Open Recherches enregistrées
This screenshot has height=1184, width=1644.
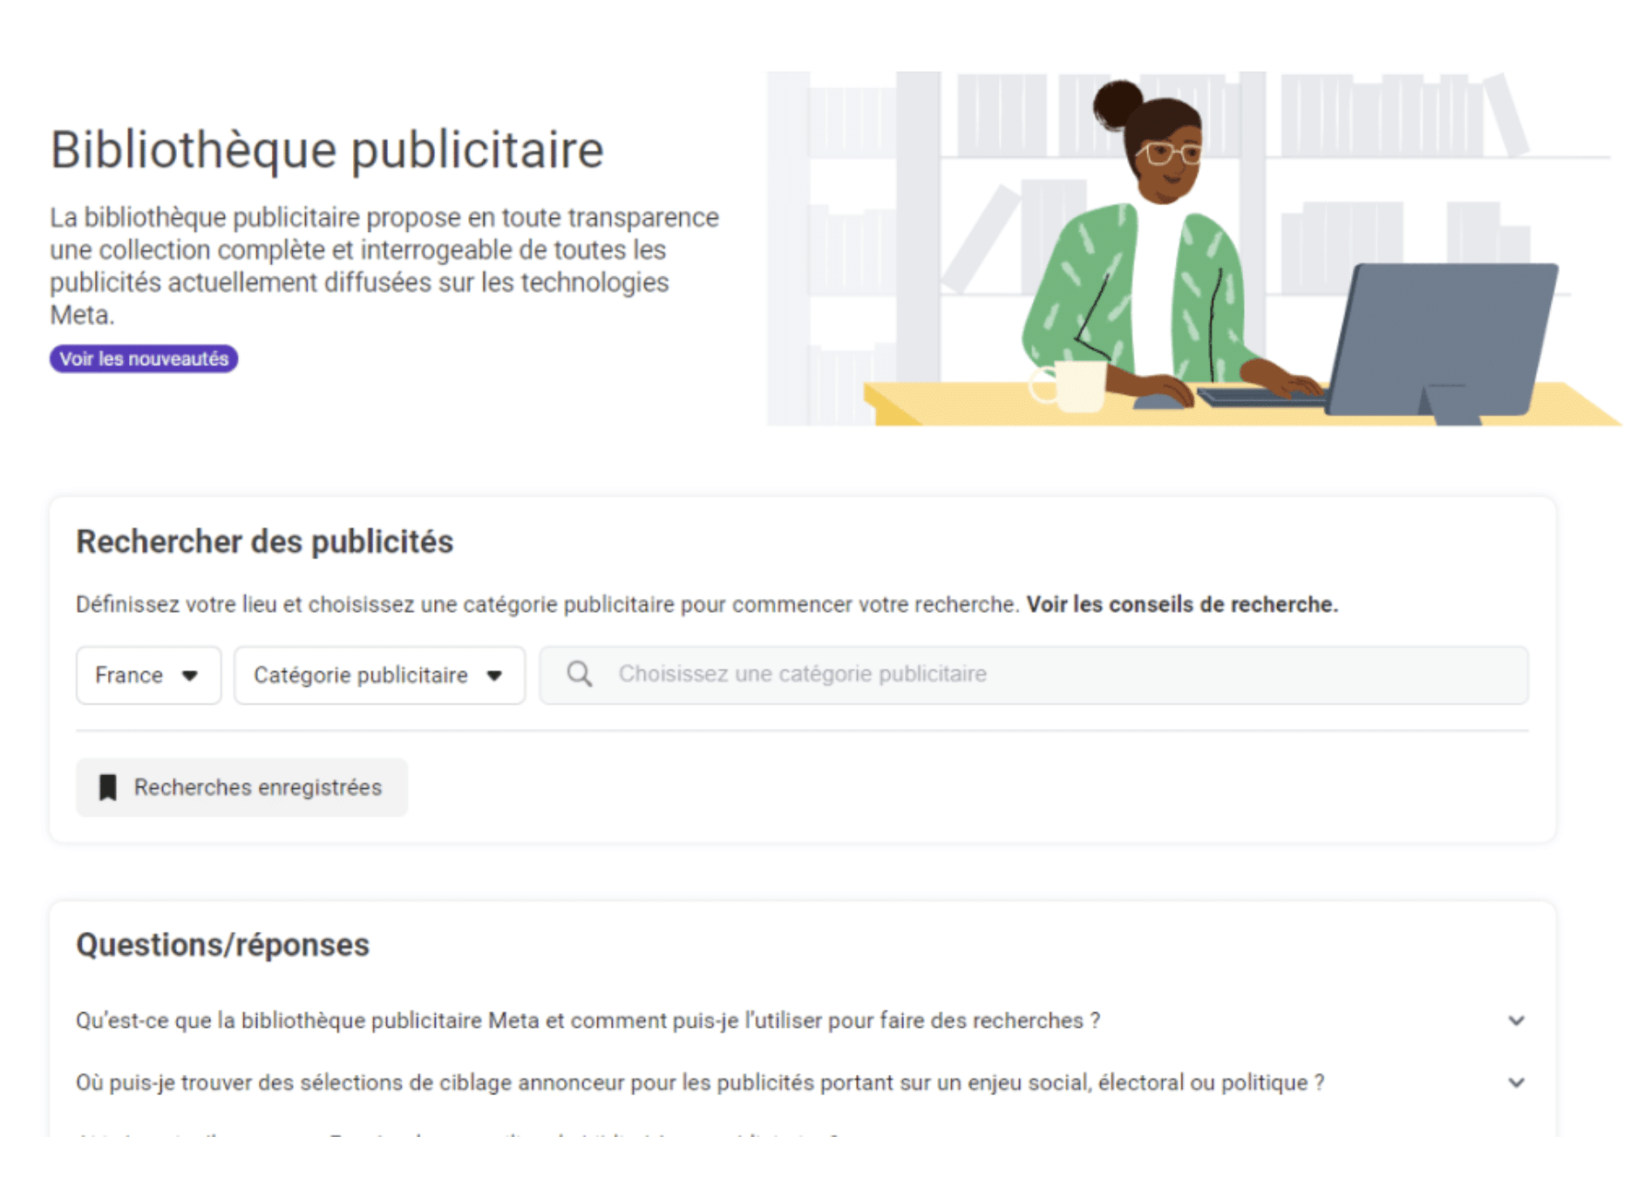pyautogui.click(x=241, y=787)
